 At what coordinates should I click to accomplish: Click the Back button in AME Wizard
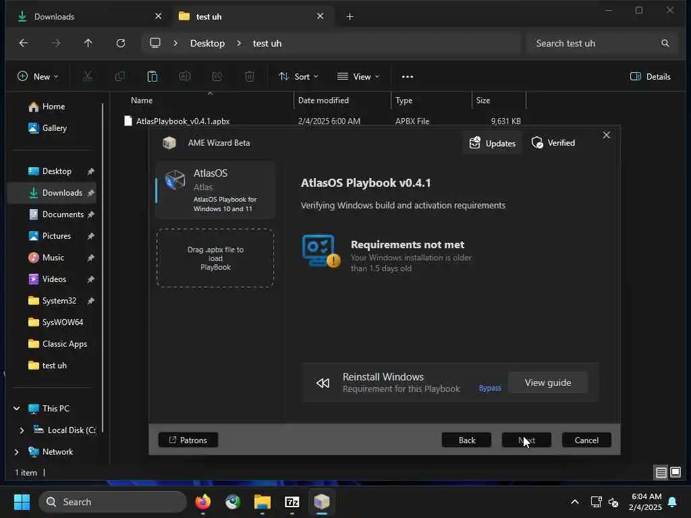point(467,440)
